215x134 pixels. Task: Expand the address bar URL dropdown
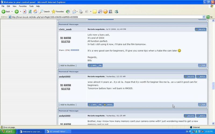(x=204, y=17)
